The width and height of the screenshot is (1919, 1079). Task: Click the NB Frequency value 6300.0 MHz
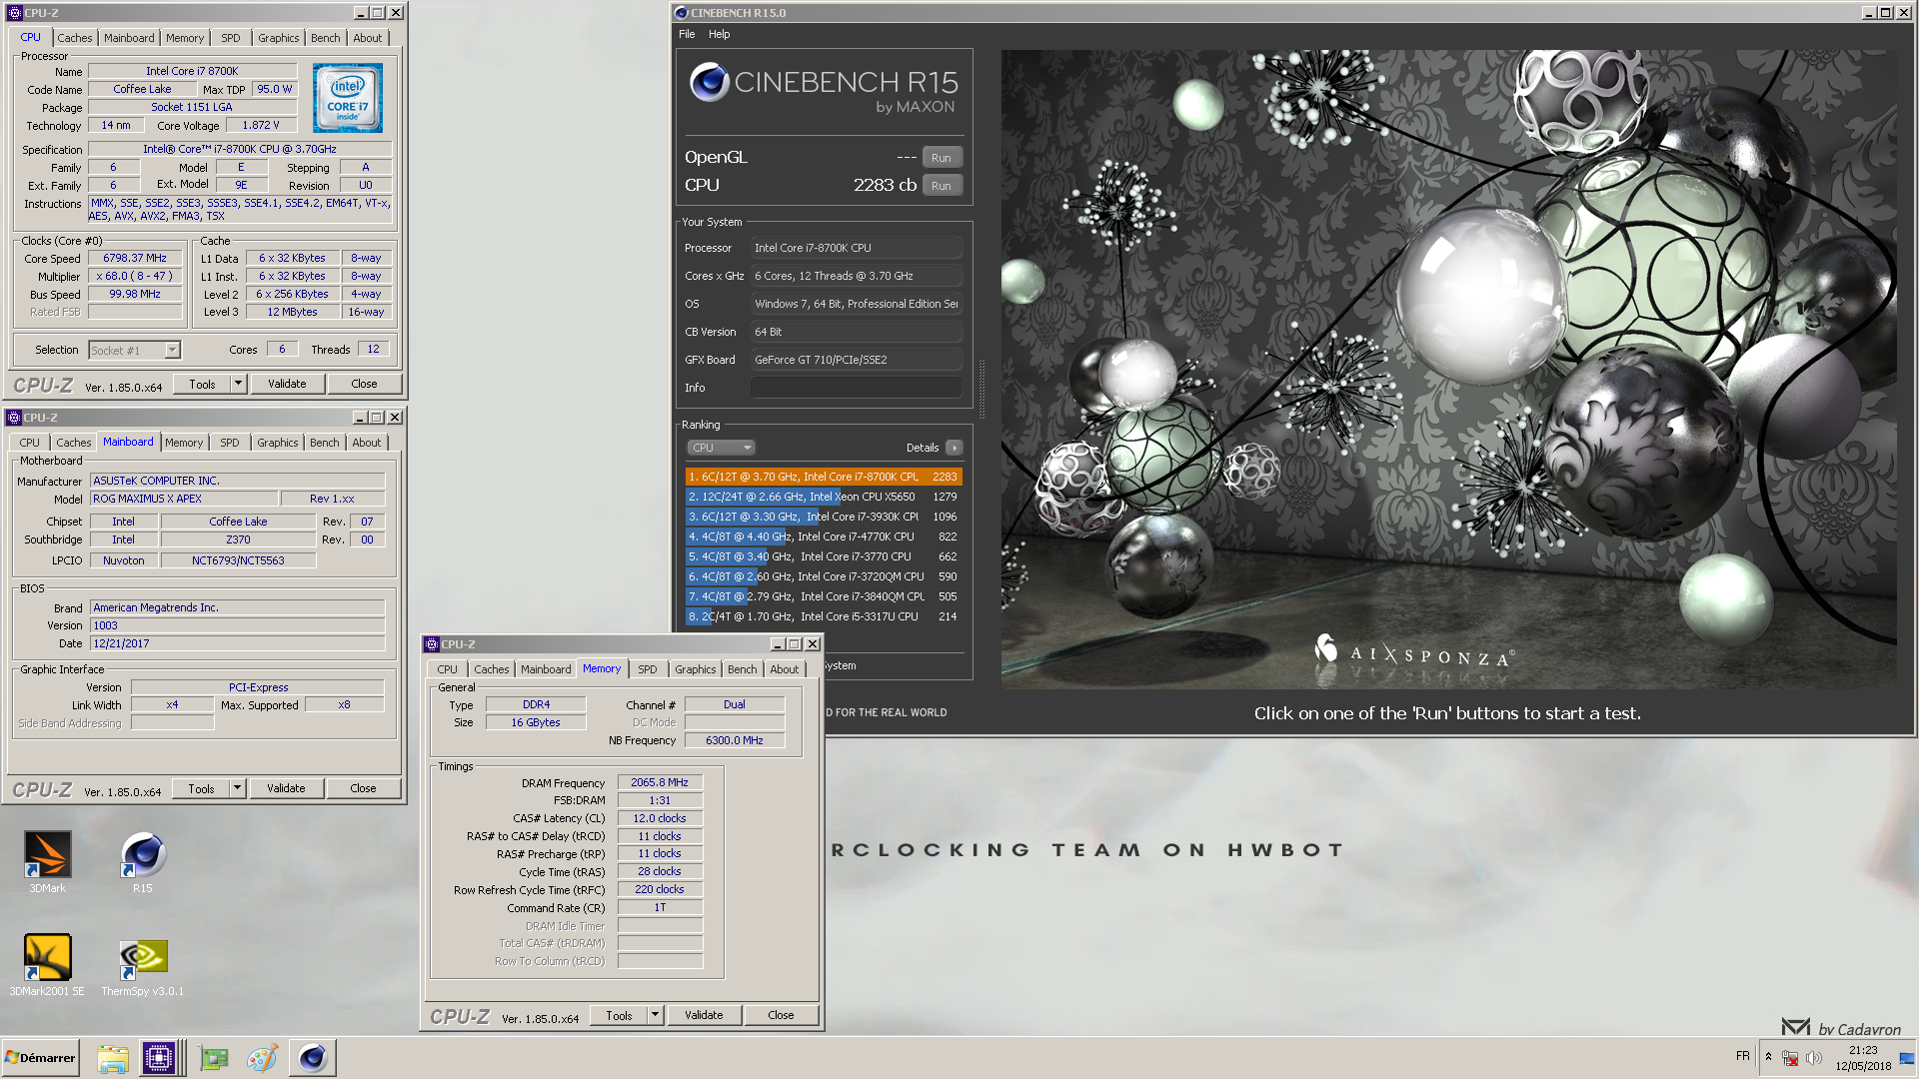735,740
